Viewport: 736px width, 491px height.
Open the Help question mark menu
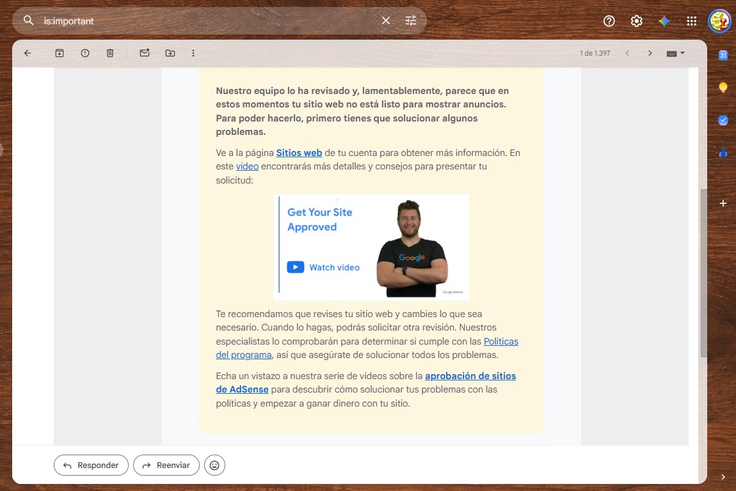pyautogui.click(x=609, y=21)
